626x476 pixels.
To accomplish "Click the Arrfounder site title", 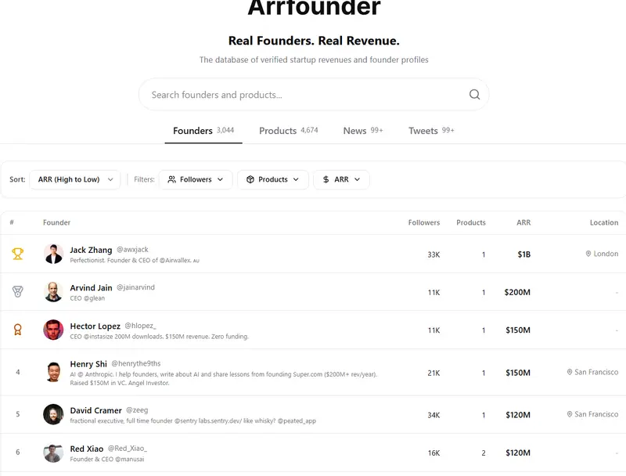I will coord(314,8).
